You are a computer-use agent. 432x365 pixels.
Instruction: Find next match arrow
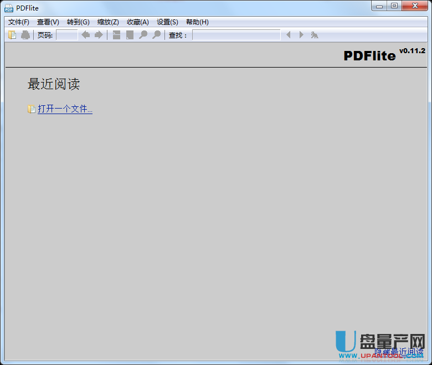[x=301, y=35]
